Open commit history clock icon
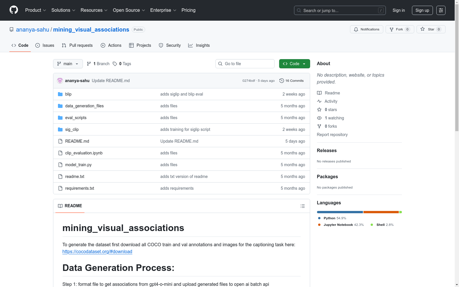The height and width of the screenshot is (287, 459). click(x=282, y=81)
